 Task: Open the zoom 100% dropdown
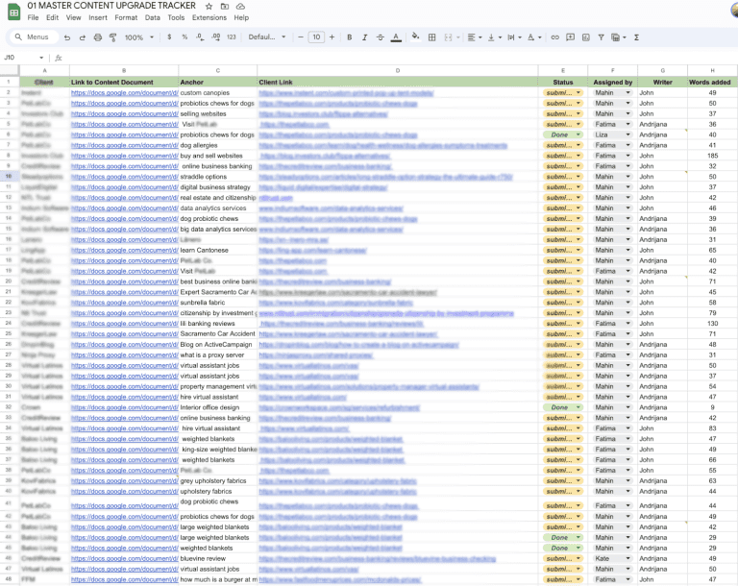[139, 37]
